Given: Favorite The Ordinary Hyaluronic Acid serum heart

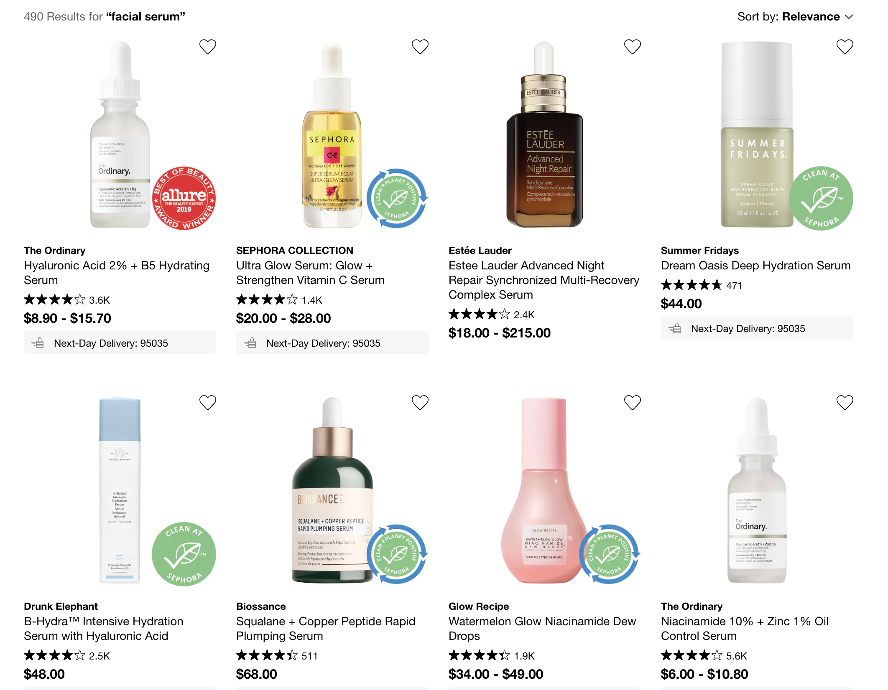Looking at the screenshot, I should pyautogui.click(x=207, y=47).
